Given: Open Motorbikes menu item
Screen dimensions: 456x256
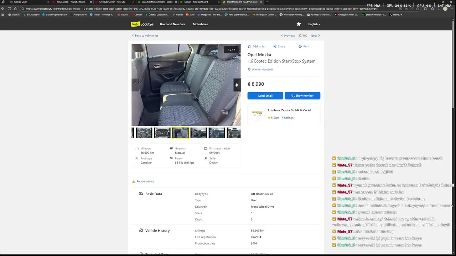Looking at the screenshot, I should click(x=200, y=24).
